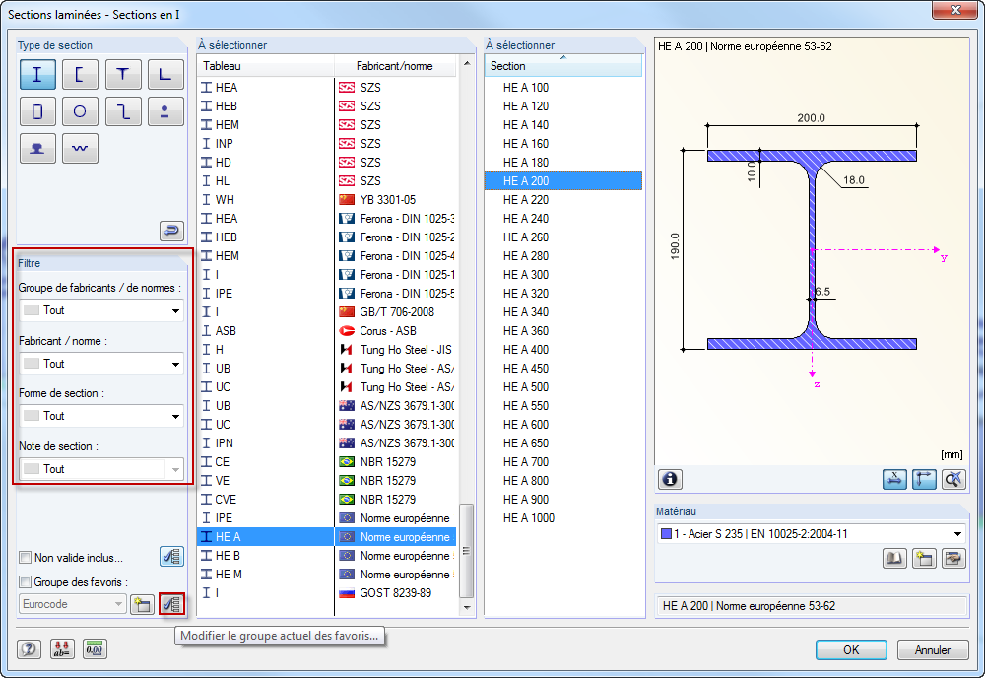
Task: Modify the current favorites group icon
Action: 171,604
